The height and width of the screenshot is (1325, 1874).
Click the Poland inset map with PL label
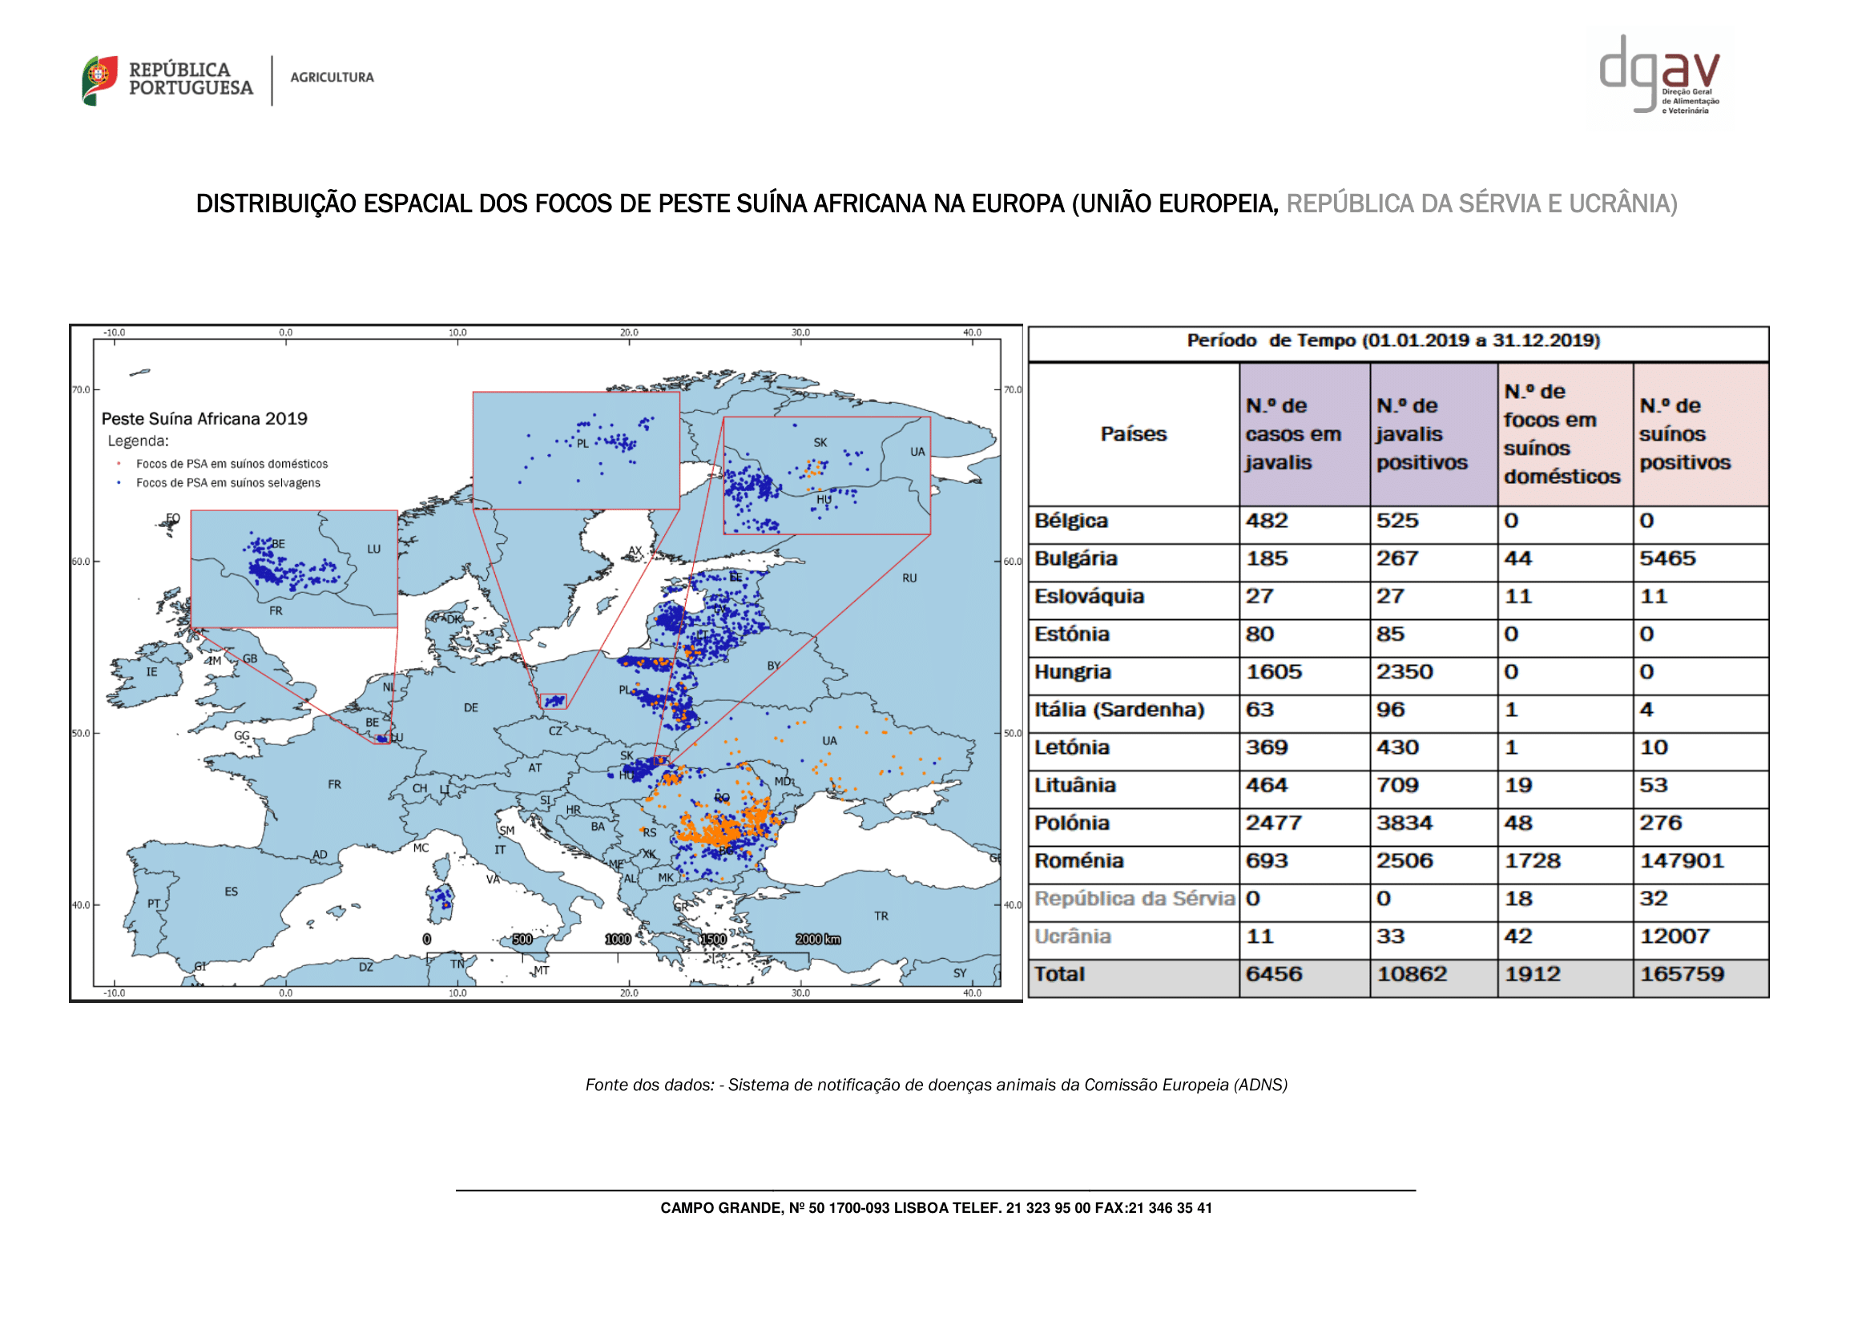[576, 450]
